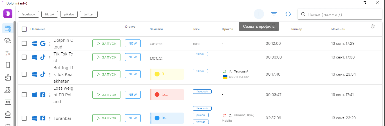Open three-dot menu for Tik Tok Test profile
Screen dimensions: 385x126
tap(50, 57)
